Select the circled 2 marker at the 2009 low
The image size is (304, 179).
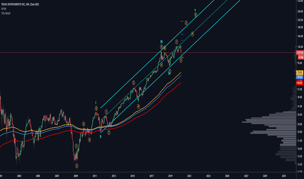coord(77,166)
